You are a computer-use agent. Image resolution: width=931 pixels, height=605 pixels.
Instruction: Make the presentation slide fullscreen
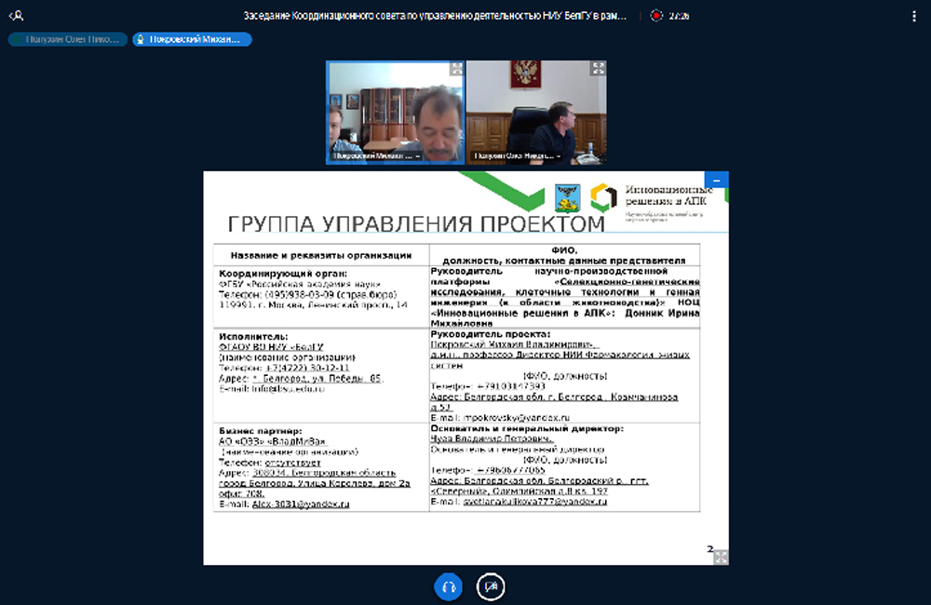point(719,556)
